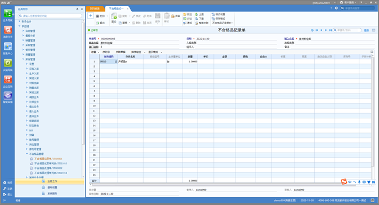This screenshot has width=379, height=205.
Task: Open the 不合格品记录单打印 template dropdown
Action: (x=222, y=23)
